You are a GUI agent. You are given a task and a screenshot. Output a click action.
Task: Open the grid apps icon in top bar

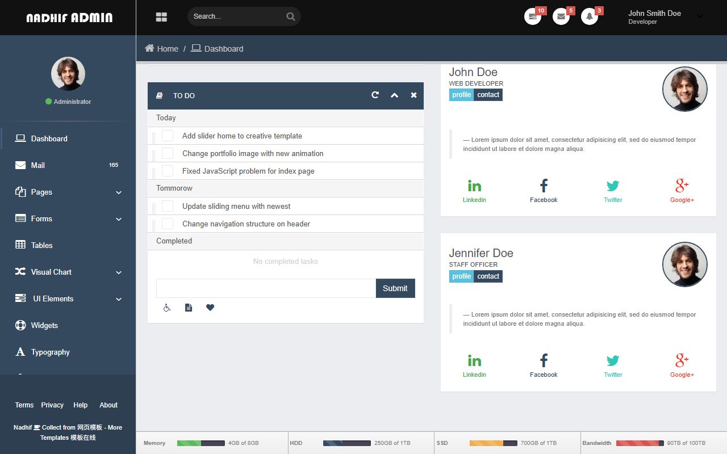click(161, 17)
